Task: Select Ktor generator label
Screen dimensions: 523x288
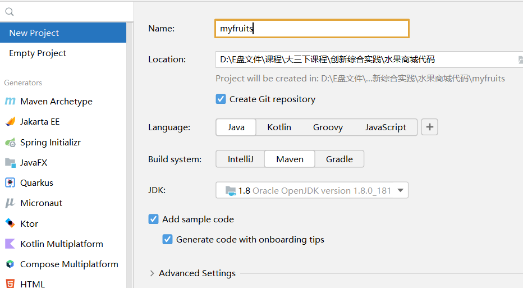Action: [29, 223]
